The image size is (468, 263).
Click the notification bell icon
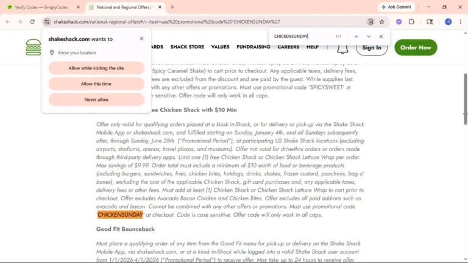[342, 48]
